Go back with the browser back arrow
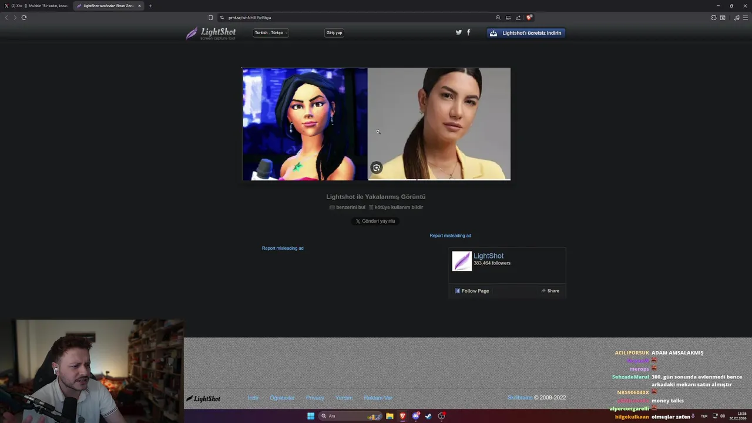Viewport: 752px width, 423px height. 6,18
